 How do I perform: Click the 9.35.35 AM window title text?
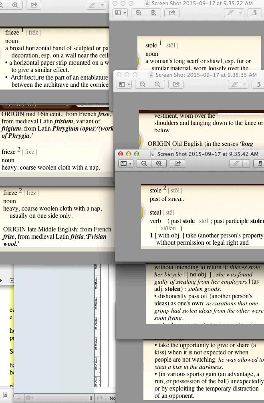coord(206,75)
